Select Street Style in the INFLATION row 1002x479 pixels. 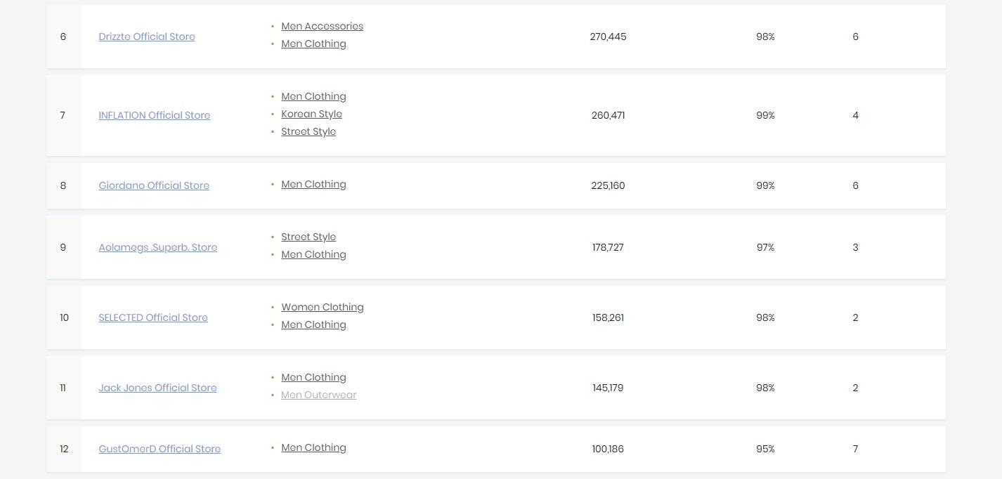click(x=308, y=131)
